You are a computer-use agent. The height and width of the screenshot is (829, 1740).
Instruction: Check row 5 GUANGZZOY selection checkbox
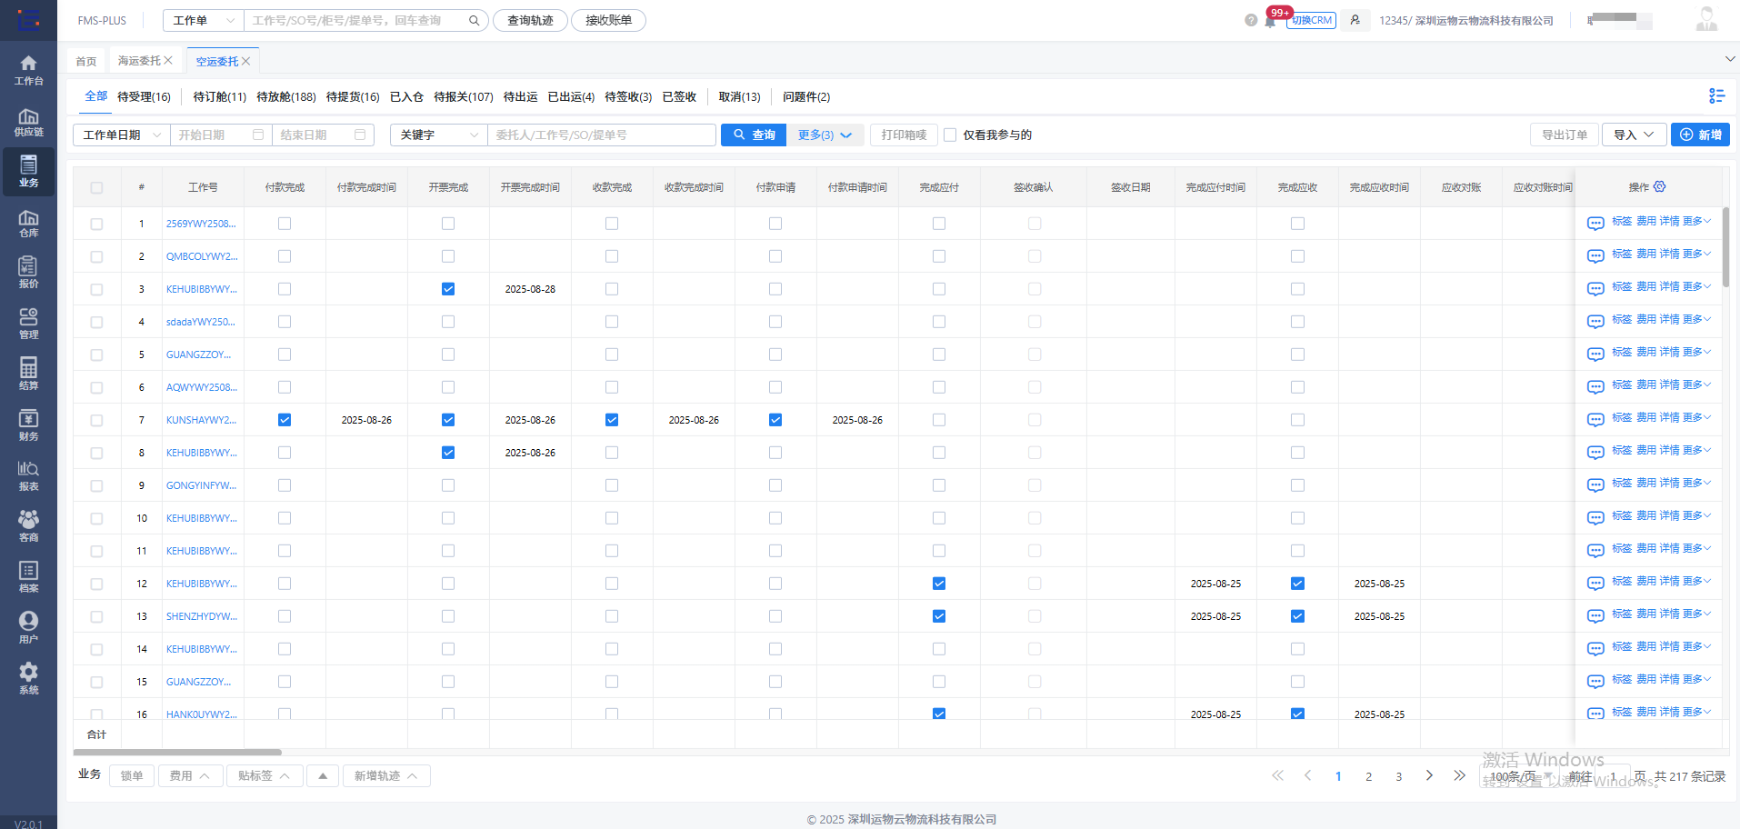pos(96,355)
